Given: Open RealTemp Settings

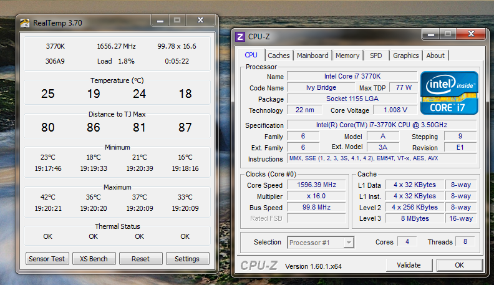Looking at the screenshot, I should pyautogui.click(x=187, y=259).
